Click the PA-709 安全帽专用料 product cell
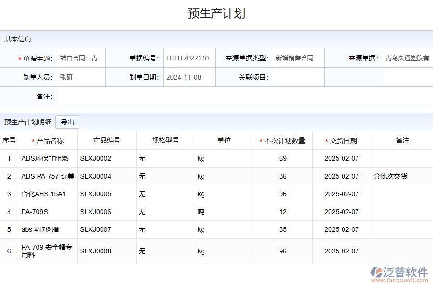 pyautogui.click(x=47, y=251)
